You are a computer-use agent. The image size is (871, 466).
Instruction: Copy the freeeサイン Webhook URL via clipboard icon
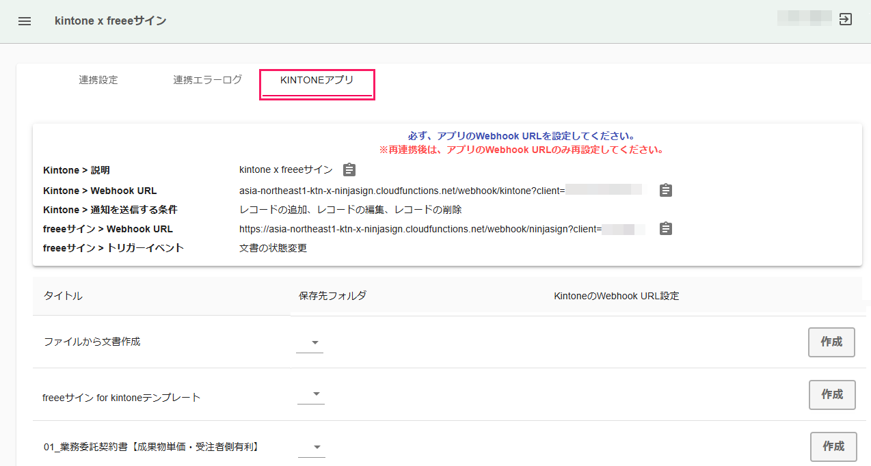point(666,228)
